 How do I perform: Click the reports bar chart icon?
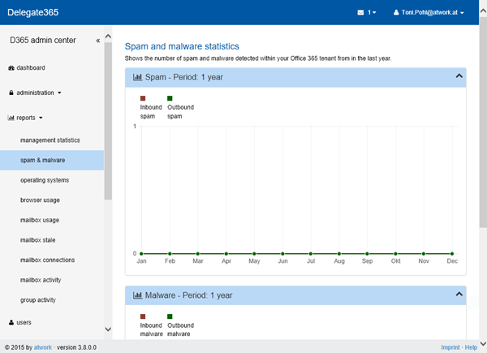(x=11, y=118)
